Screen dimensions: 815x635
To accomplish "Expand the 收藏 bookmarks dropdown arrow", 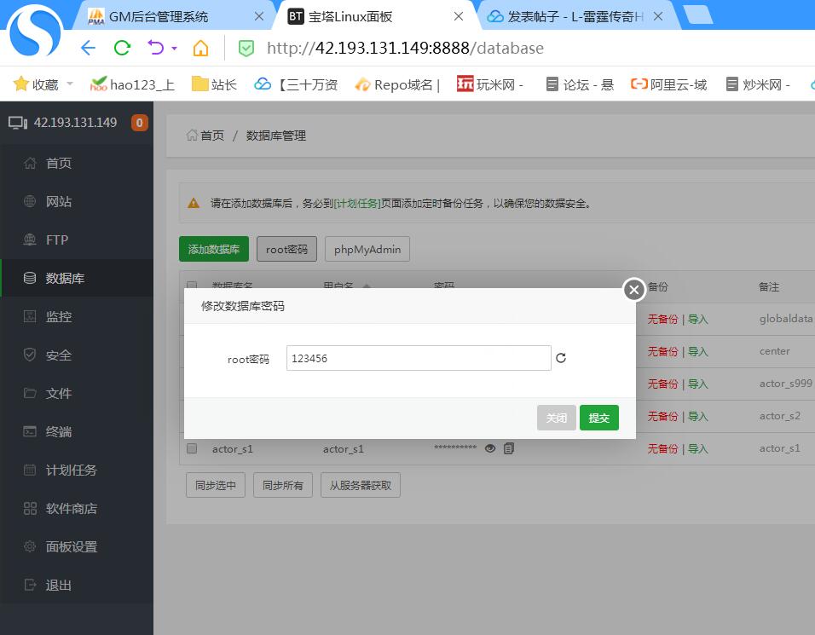I will click(70, 84).
